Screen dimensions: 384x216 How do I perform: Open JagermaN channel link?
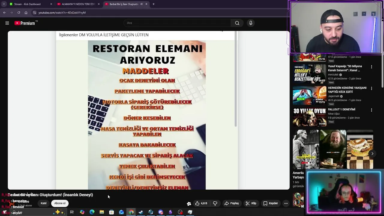(333, 96)
